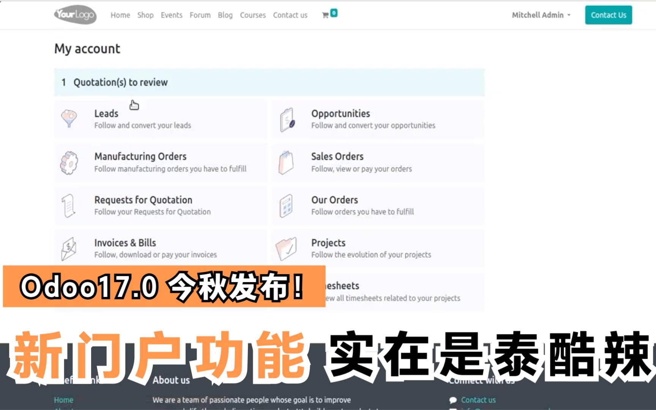Click the Opportunities document icon
The image size is (656, 410).
pos(287,120)
